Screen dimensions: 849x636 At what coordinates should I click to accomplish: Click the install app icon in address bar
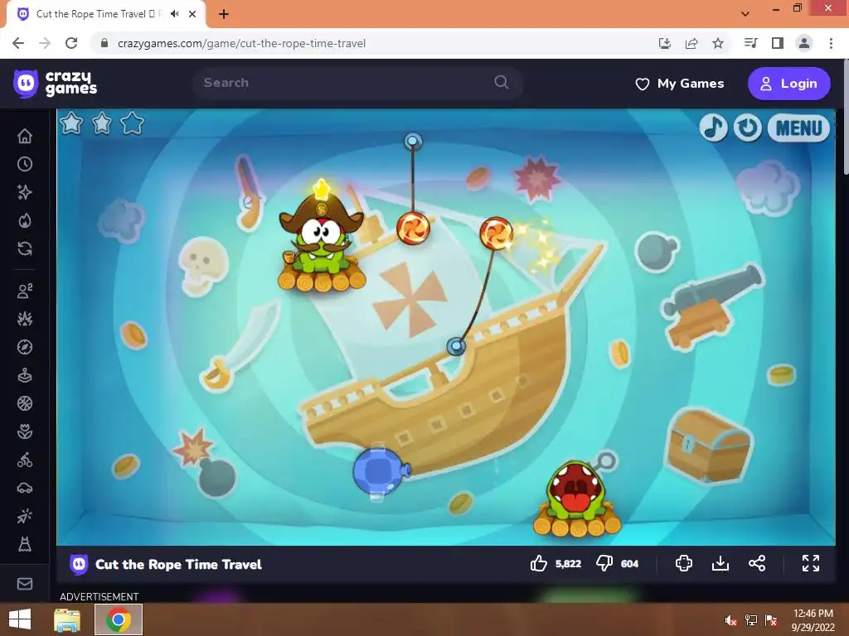point(665,43)
